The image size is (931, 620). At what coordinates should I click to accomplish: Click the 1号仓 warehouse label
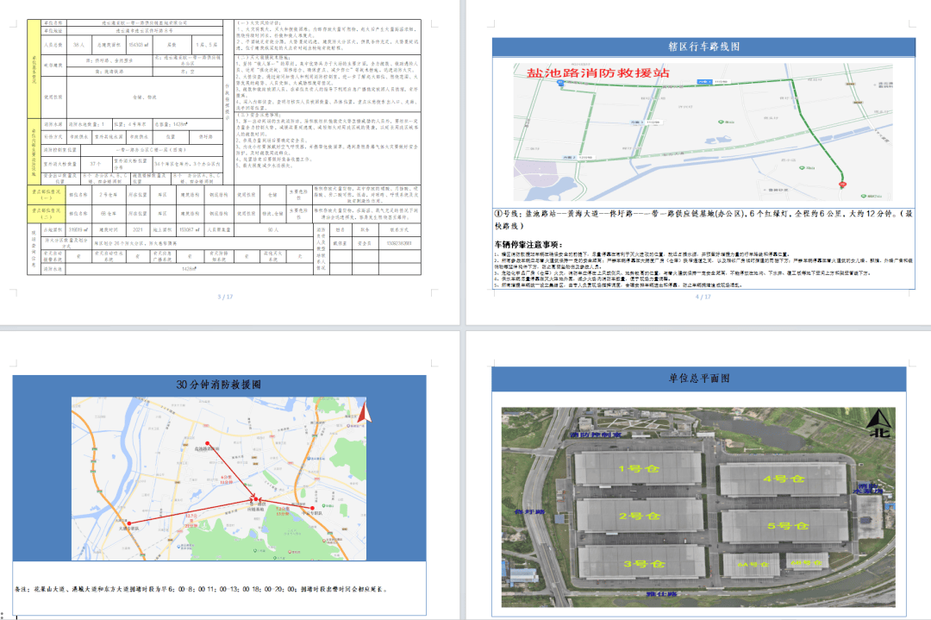[638, 468]
